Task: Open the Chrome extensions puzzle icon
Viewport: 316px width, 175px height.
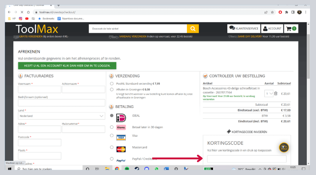Action: pyautogui.click(x=287, y=12)
